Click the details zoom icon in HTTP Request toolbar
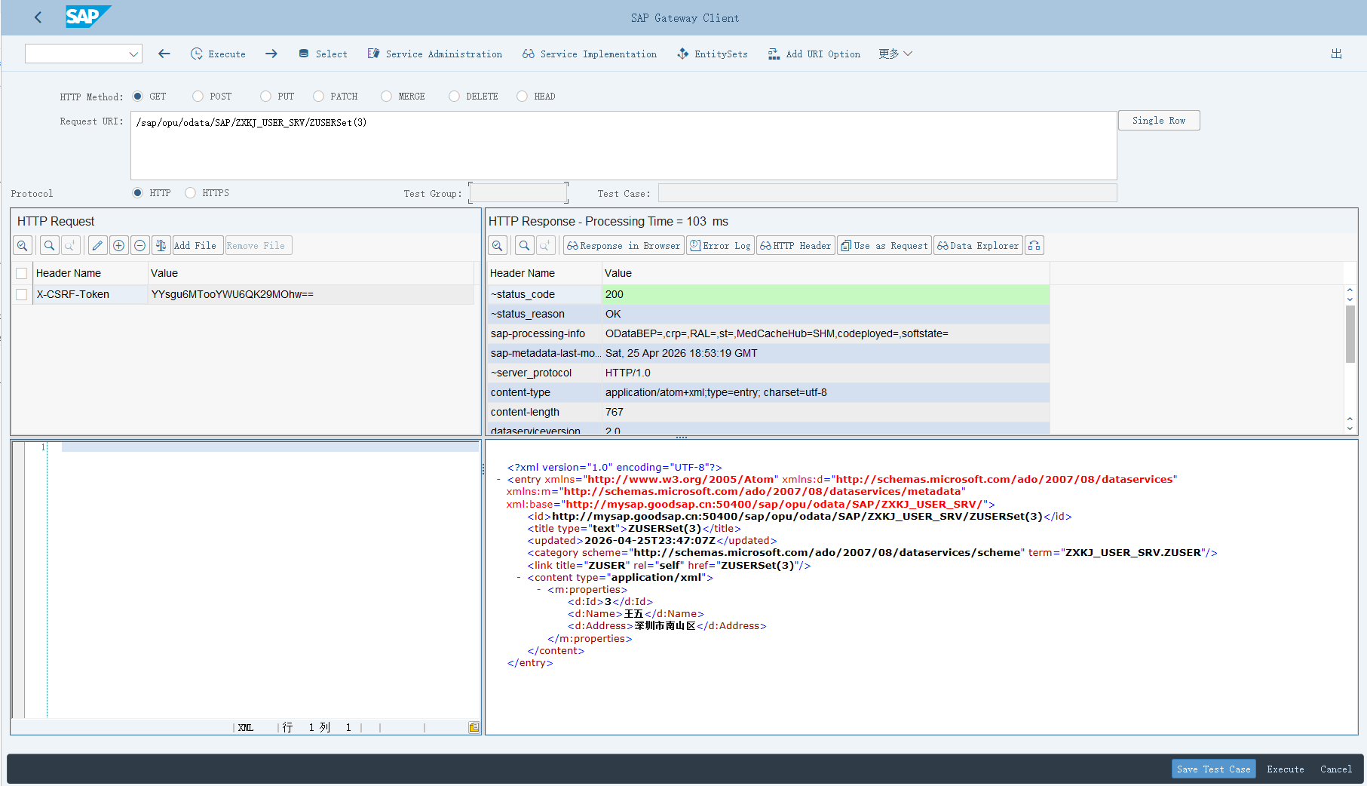 click(23, 245)
